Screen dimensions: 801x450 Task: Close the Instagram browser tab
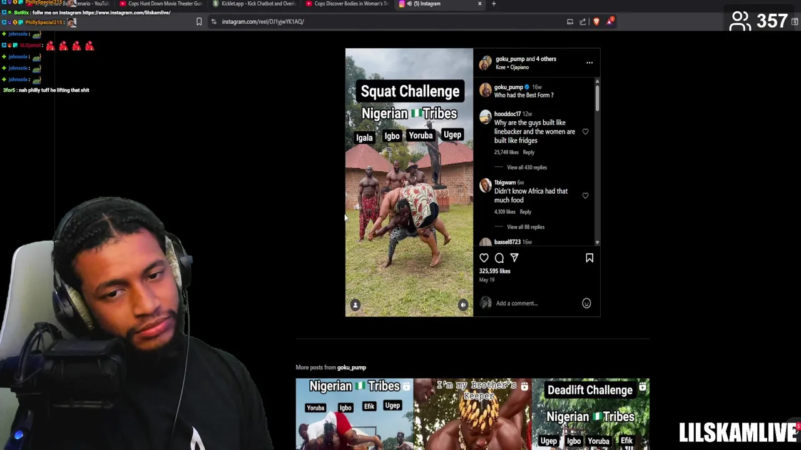(480, 4)
